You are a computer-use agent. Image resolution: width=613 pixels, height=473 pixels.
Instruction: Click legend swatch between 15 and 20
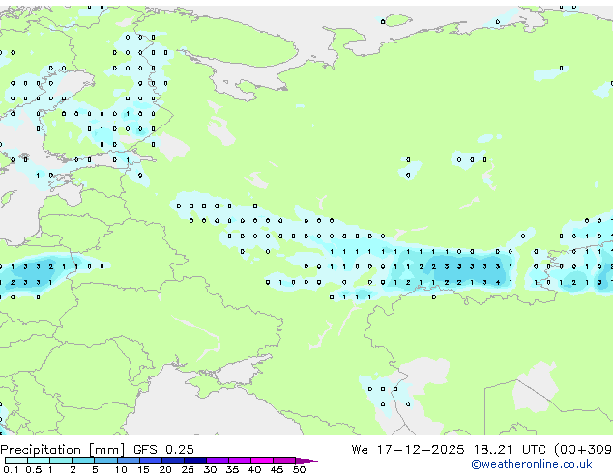(x=151, y=460)
